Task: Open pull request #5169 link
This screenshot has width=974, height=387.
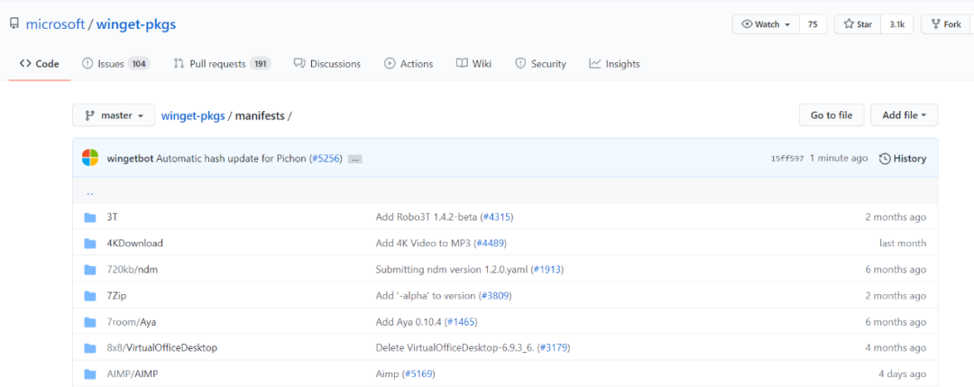Action: [418, 374]
